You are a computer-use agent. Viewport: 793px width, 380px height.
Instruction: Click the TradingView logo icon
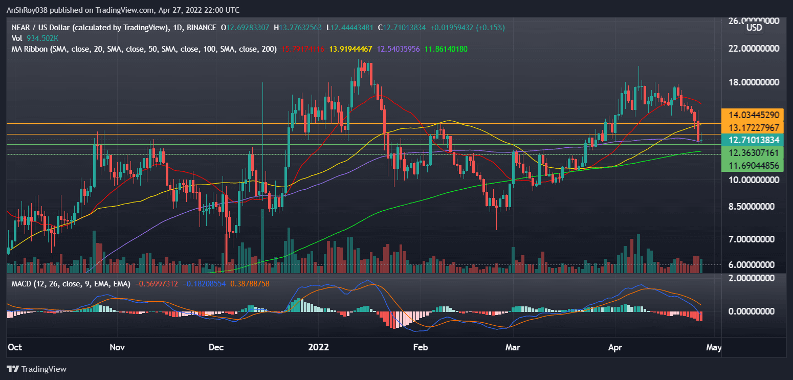[x=12, y=369]
